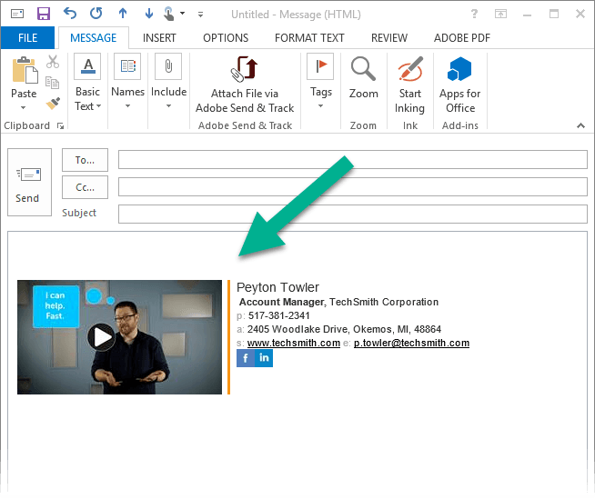Click Attach File via Adobe Send & Track

(245, 85)
